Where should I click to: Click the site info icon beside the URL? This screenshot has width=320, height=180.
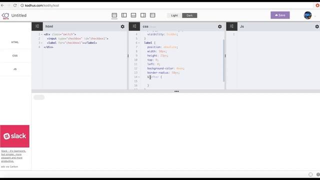click(22, 5)
